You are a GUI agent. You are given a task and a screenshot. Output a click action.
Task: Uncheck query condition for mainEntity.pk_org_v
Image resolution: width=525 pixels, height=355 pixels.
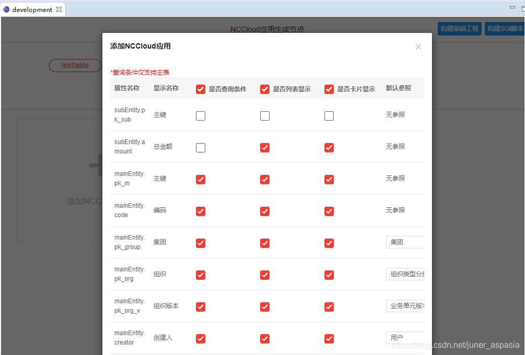click(x=201, y=307)
